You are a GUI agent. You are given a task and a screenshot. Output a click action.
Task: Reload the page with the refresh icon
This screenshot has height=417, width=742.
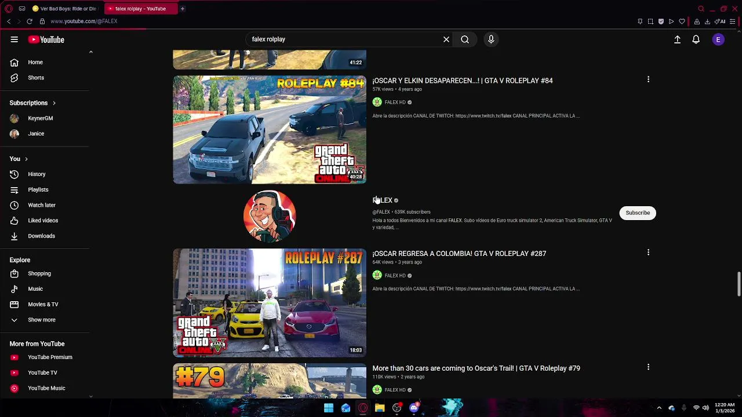pos(30,21)
